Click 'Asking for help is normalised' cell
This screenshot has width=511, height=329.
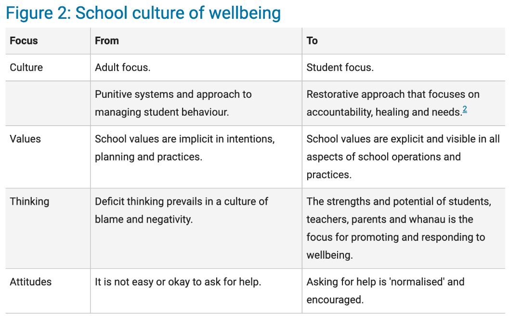point(404,291)
